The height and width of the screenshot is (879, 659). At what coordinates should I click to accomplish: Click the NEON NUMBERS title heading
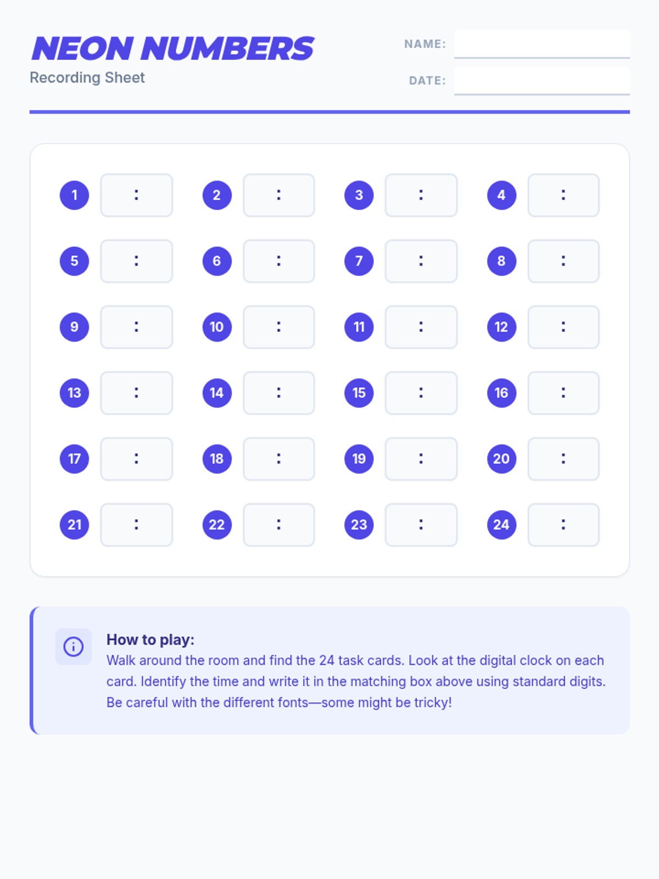click(x=172, y=48)
